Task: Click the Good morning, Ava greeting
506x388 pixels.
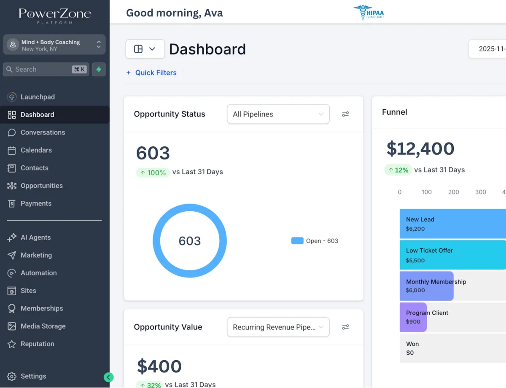Action: click(x=175, y=13)
